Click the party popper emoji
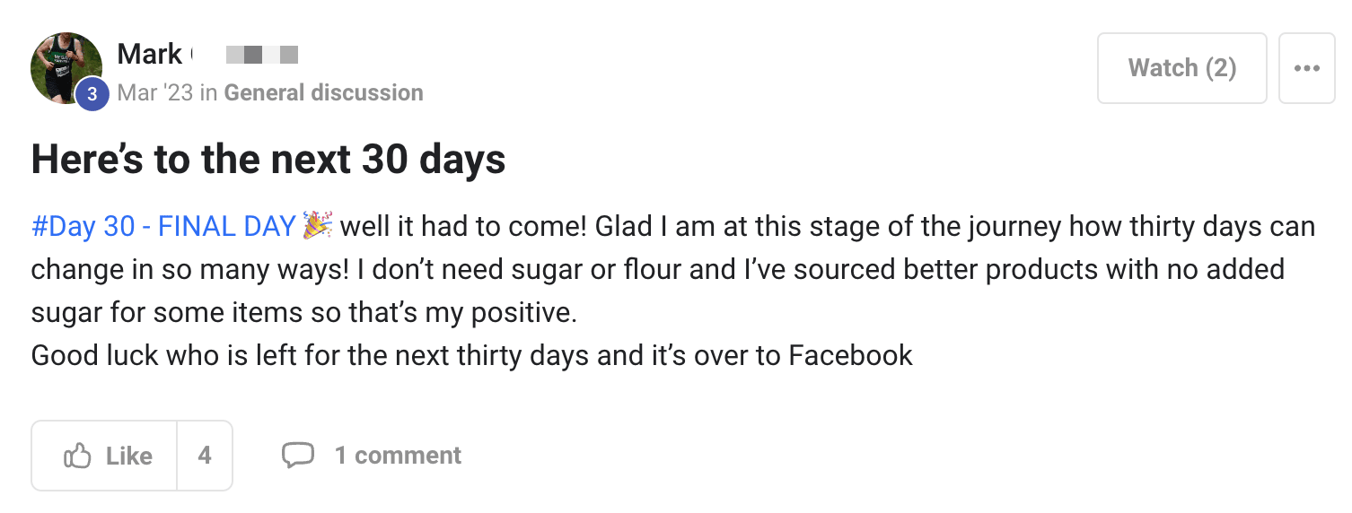This screenshot has height=513, width=1352. 318,226
